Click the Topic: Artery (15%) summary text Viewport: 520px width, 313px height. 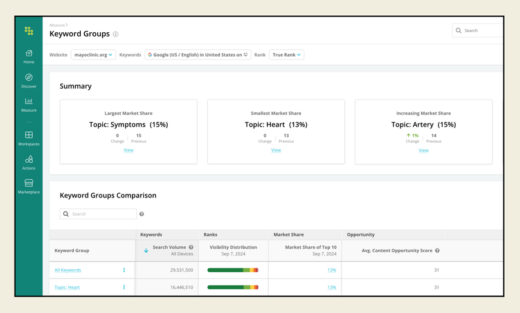pyautogui.click(x=423, y=125)
